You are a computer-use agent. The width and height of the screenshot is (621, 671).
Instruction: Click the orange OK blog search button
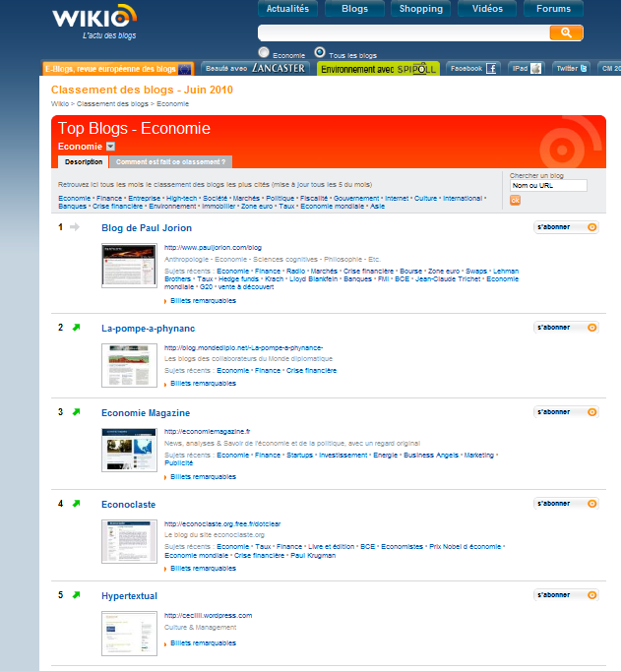(x=515, y=200)
